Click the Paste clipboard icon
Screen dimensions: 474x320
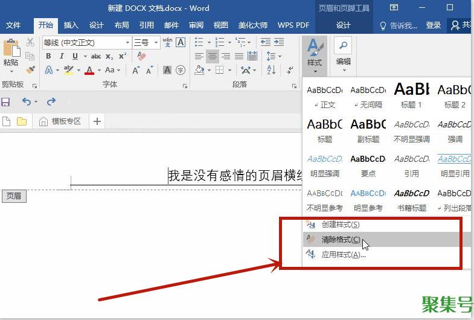(11, 50)
